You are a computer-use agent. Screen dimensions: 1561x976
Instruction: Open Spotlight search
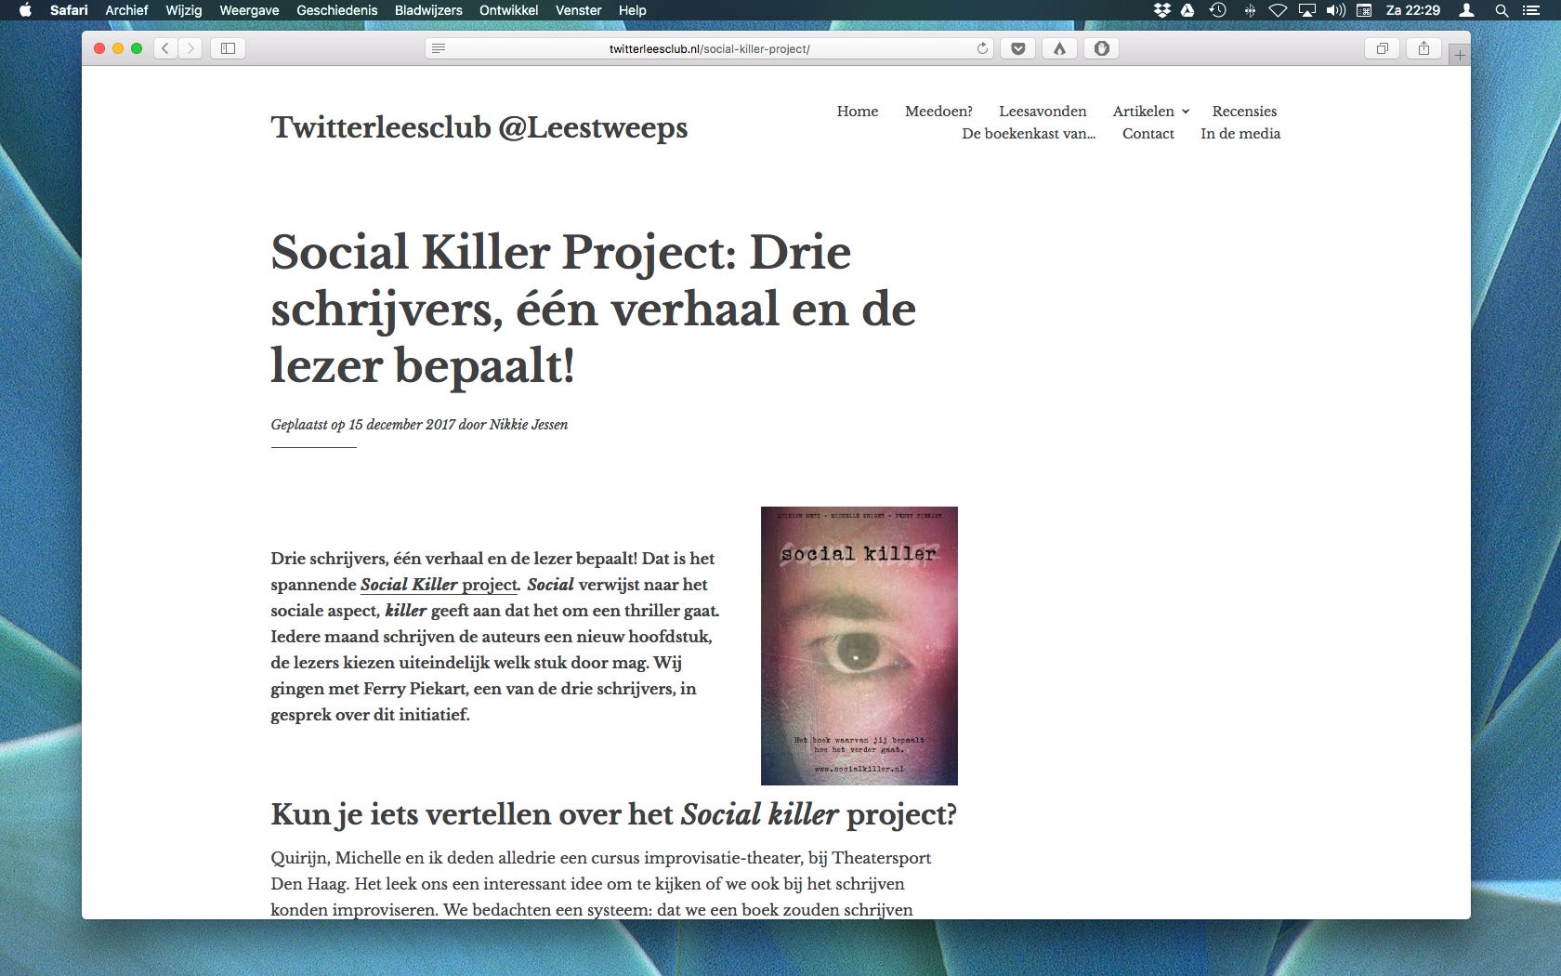[1502, 10]
